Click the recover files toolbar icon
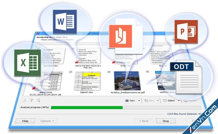Image resolution: width=218 pixels, height=134 pixels. 25,100
